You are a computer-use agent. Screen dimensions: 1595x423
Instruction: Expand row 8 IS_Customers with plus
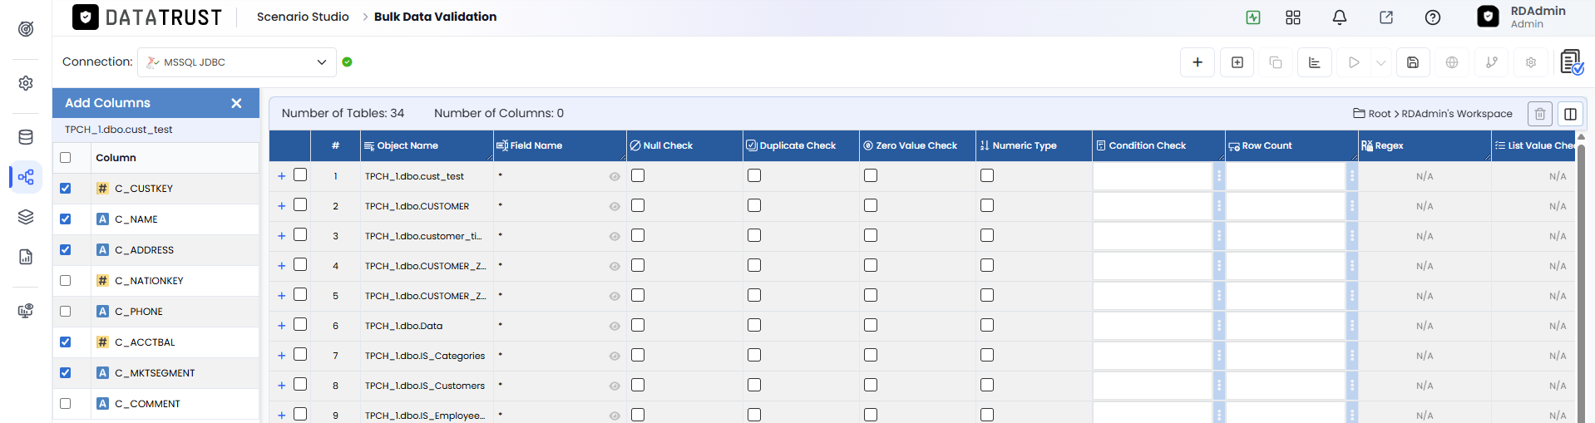tap(282, 386)
